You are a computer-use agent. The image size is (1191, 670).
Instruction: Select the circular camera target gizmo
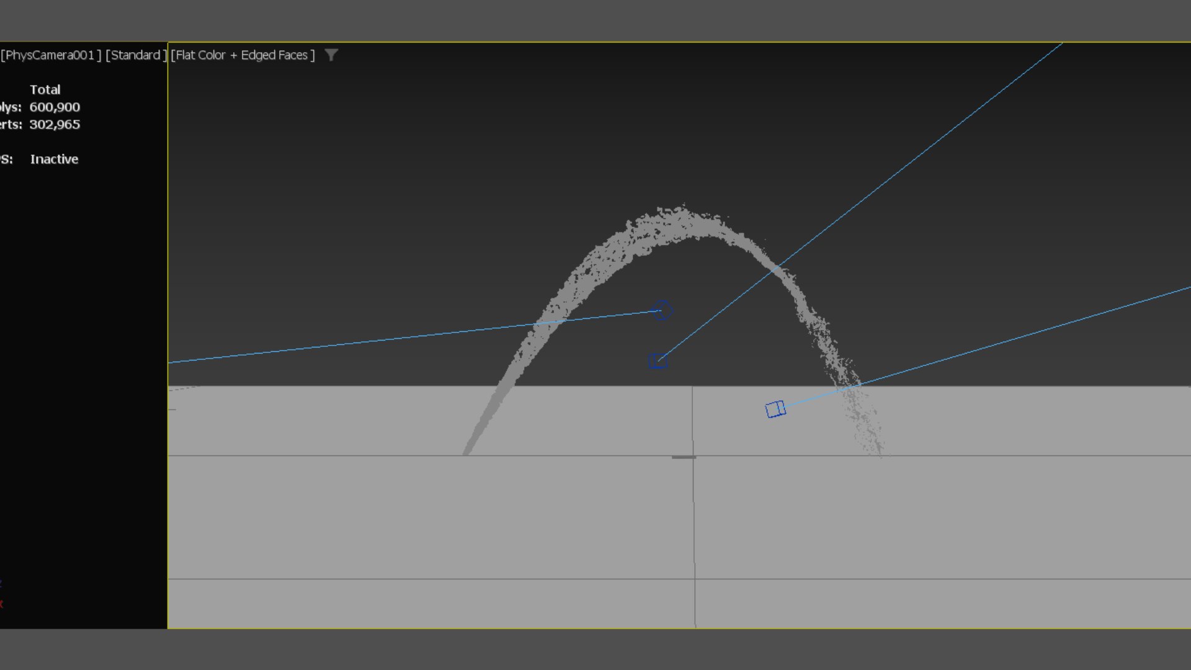tap(662, 310)
